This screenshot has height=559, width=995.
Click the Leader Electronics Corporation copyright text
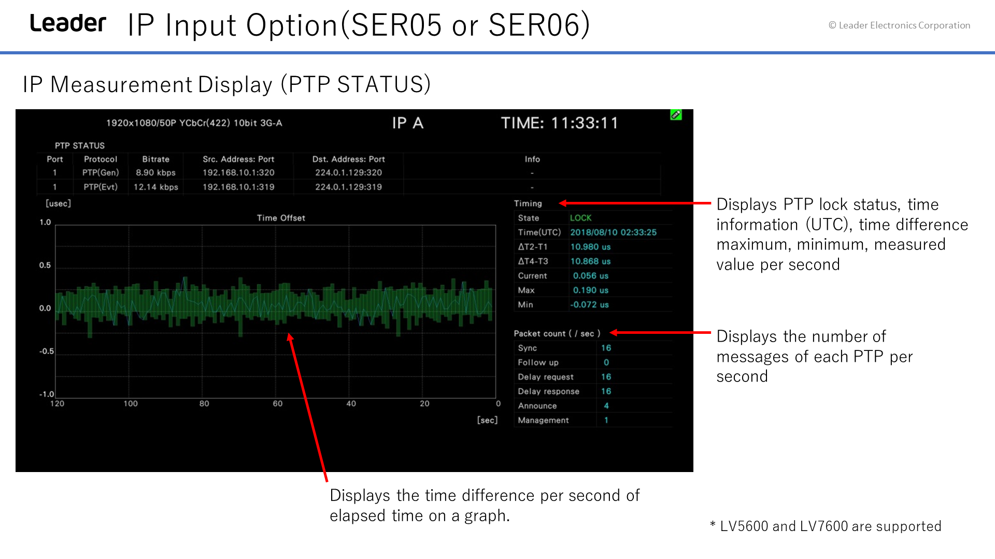tap(899, 25)
